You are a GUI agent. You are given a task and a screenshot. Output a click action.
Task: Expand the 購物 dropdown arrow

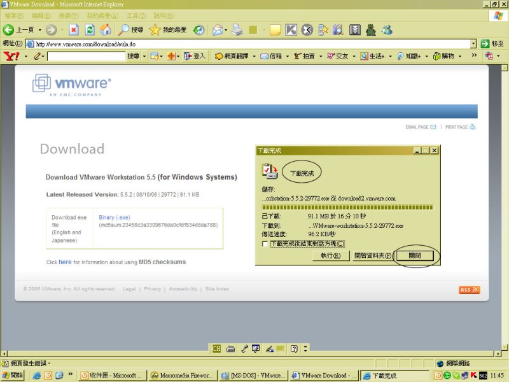tap(459, 56)
